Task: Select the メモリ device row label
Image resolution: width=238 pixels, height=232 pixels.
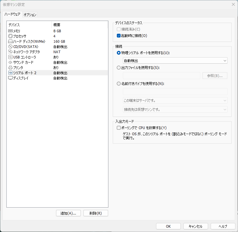Action: [x=17, y=31]
